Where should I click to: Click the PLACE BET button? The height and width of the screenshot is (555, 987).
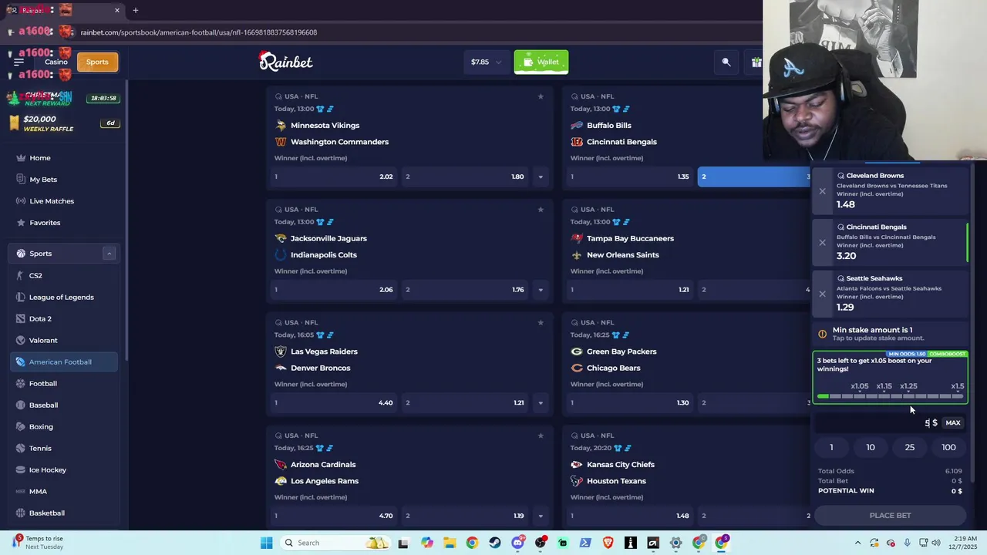click(x=891, y=516)
